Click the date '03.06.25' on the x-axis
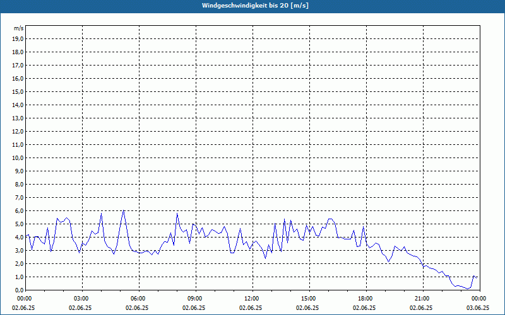 478,308
